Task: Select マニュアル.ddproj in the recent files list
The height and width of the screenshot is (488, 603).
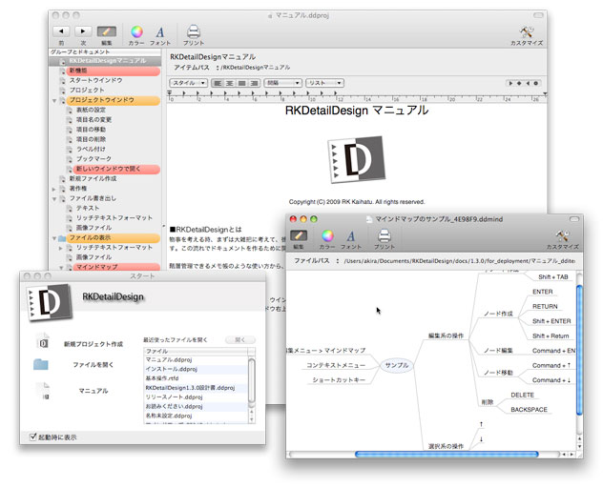Action: pos(196,359)
